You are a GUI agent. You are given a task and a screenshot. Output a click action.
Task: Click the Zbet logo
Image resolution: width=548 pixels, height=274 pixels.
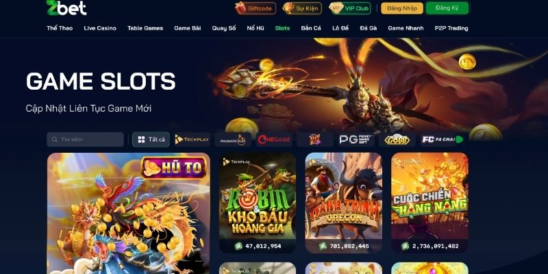click(66, 8)
